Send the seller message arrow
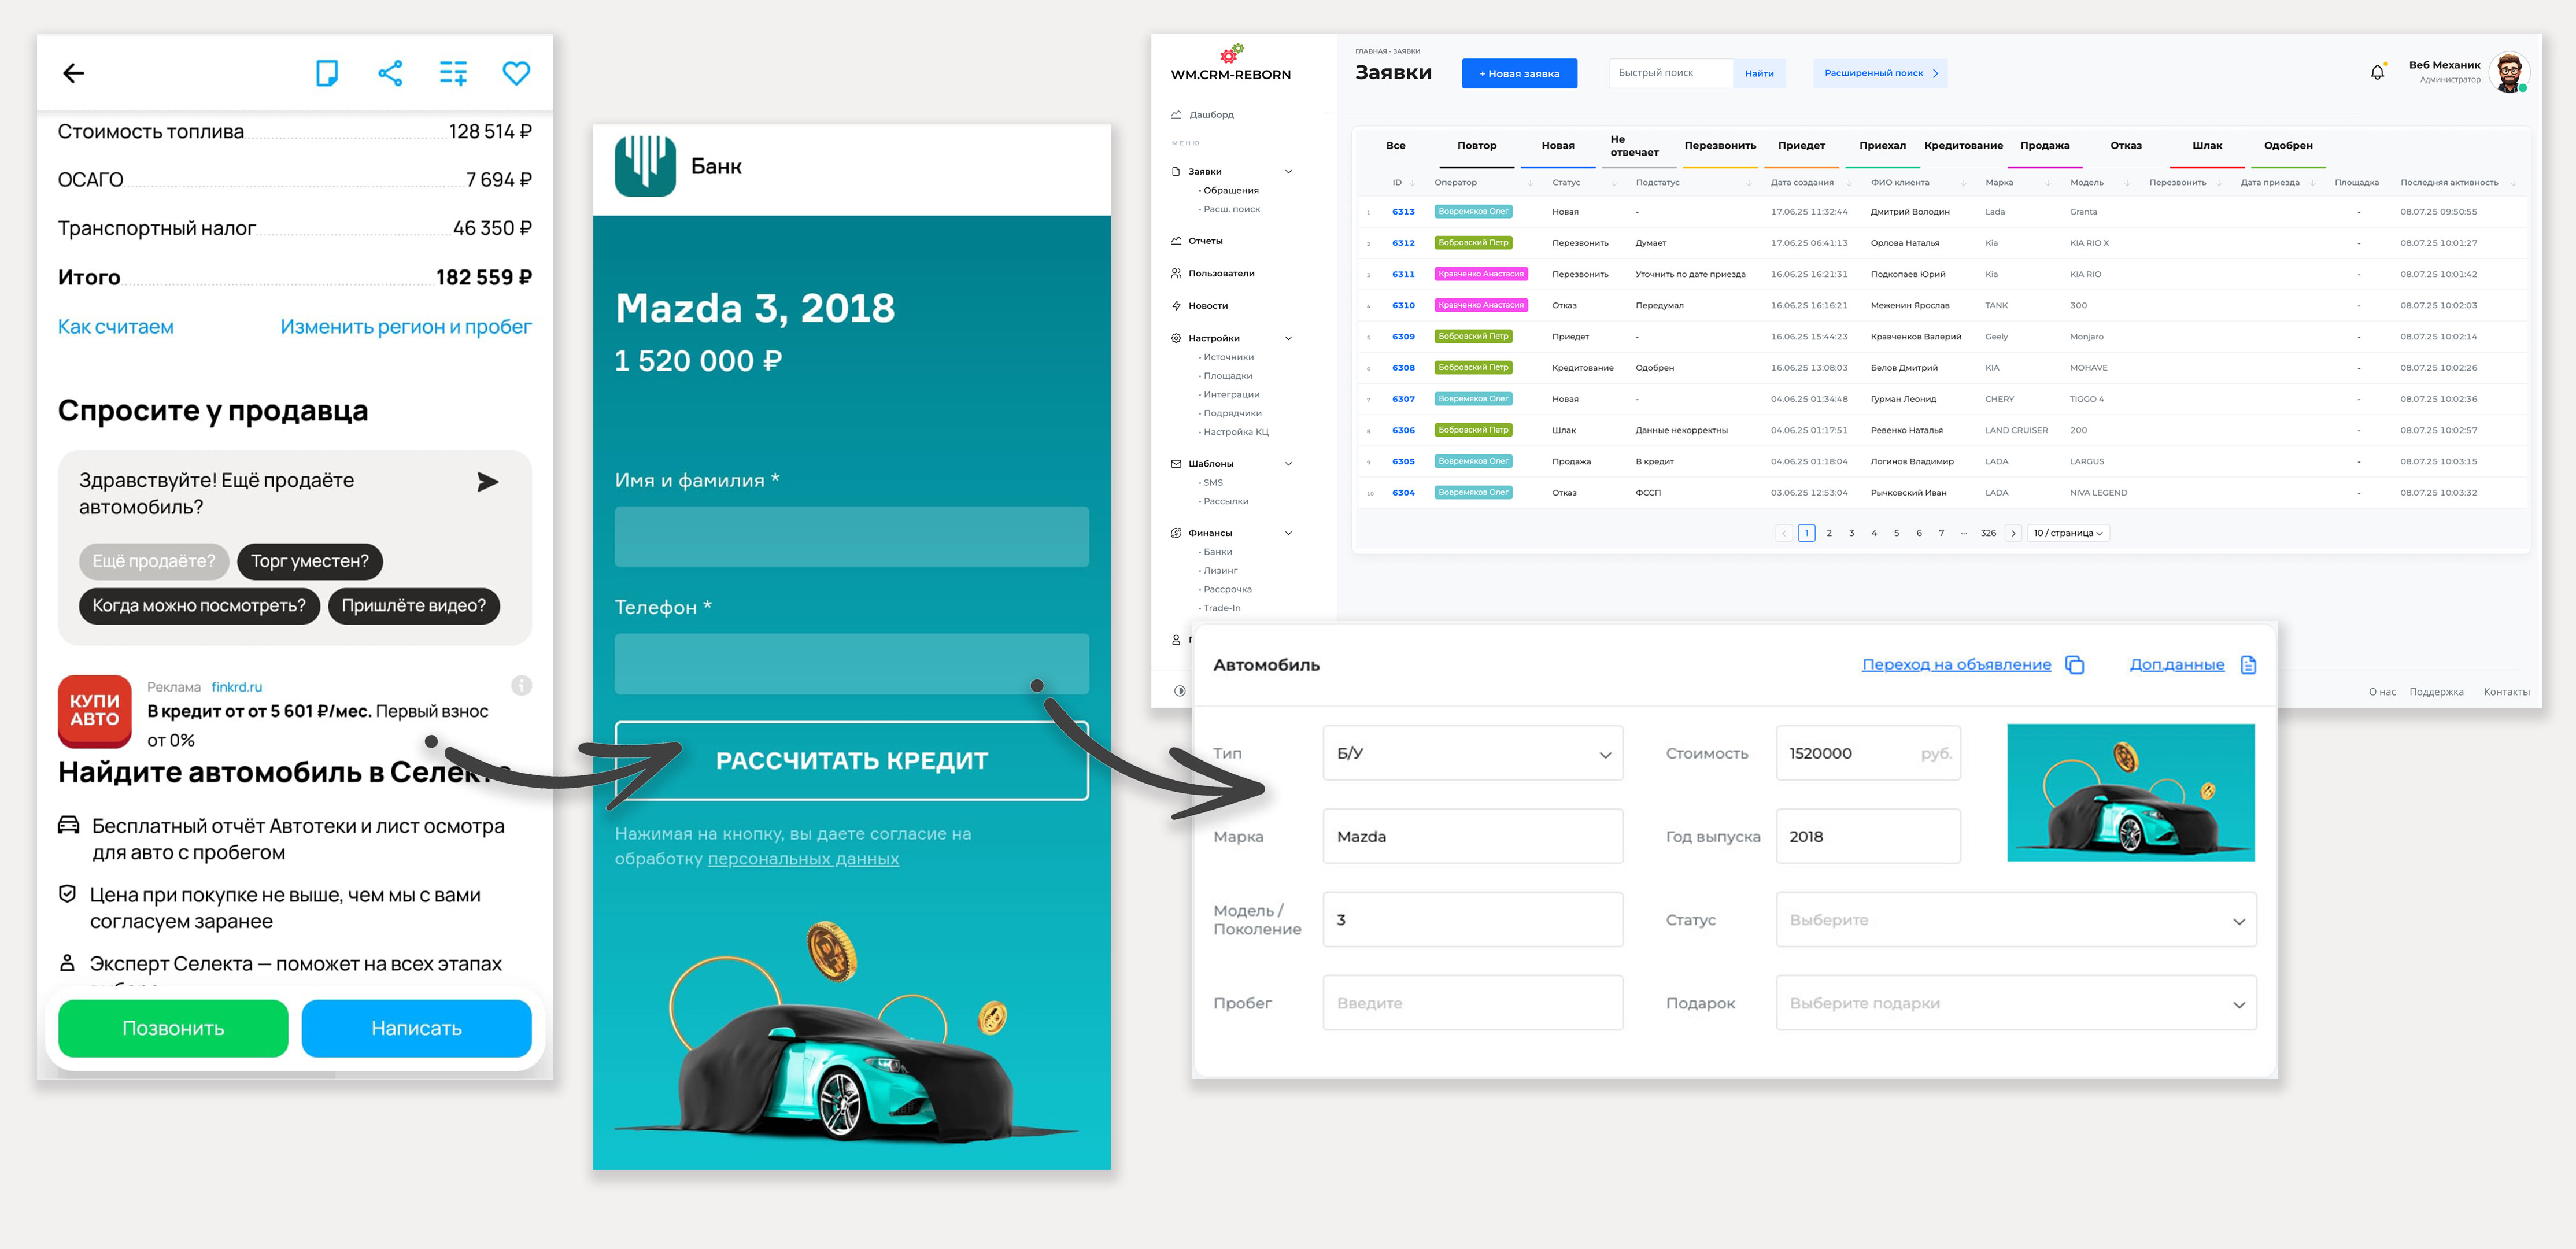The width and height of the screenshot is (2576, 1249). click(487, 482)
